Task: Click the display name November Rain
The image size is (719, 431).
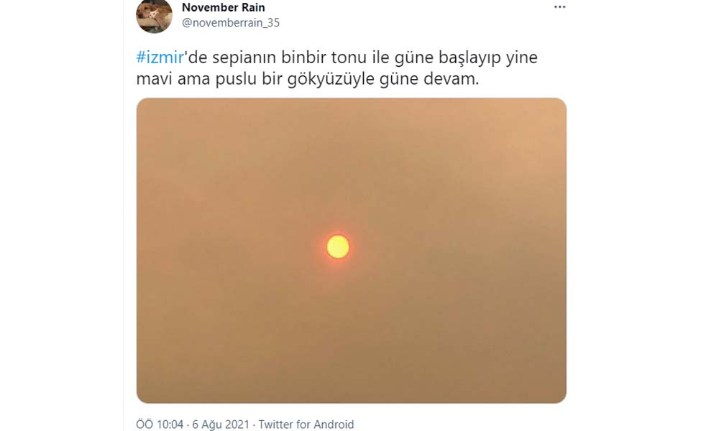Action: pyautogui.click(x=224, y=7)
